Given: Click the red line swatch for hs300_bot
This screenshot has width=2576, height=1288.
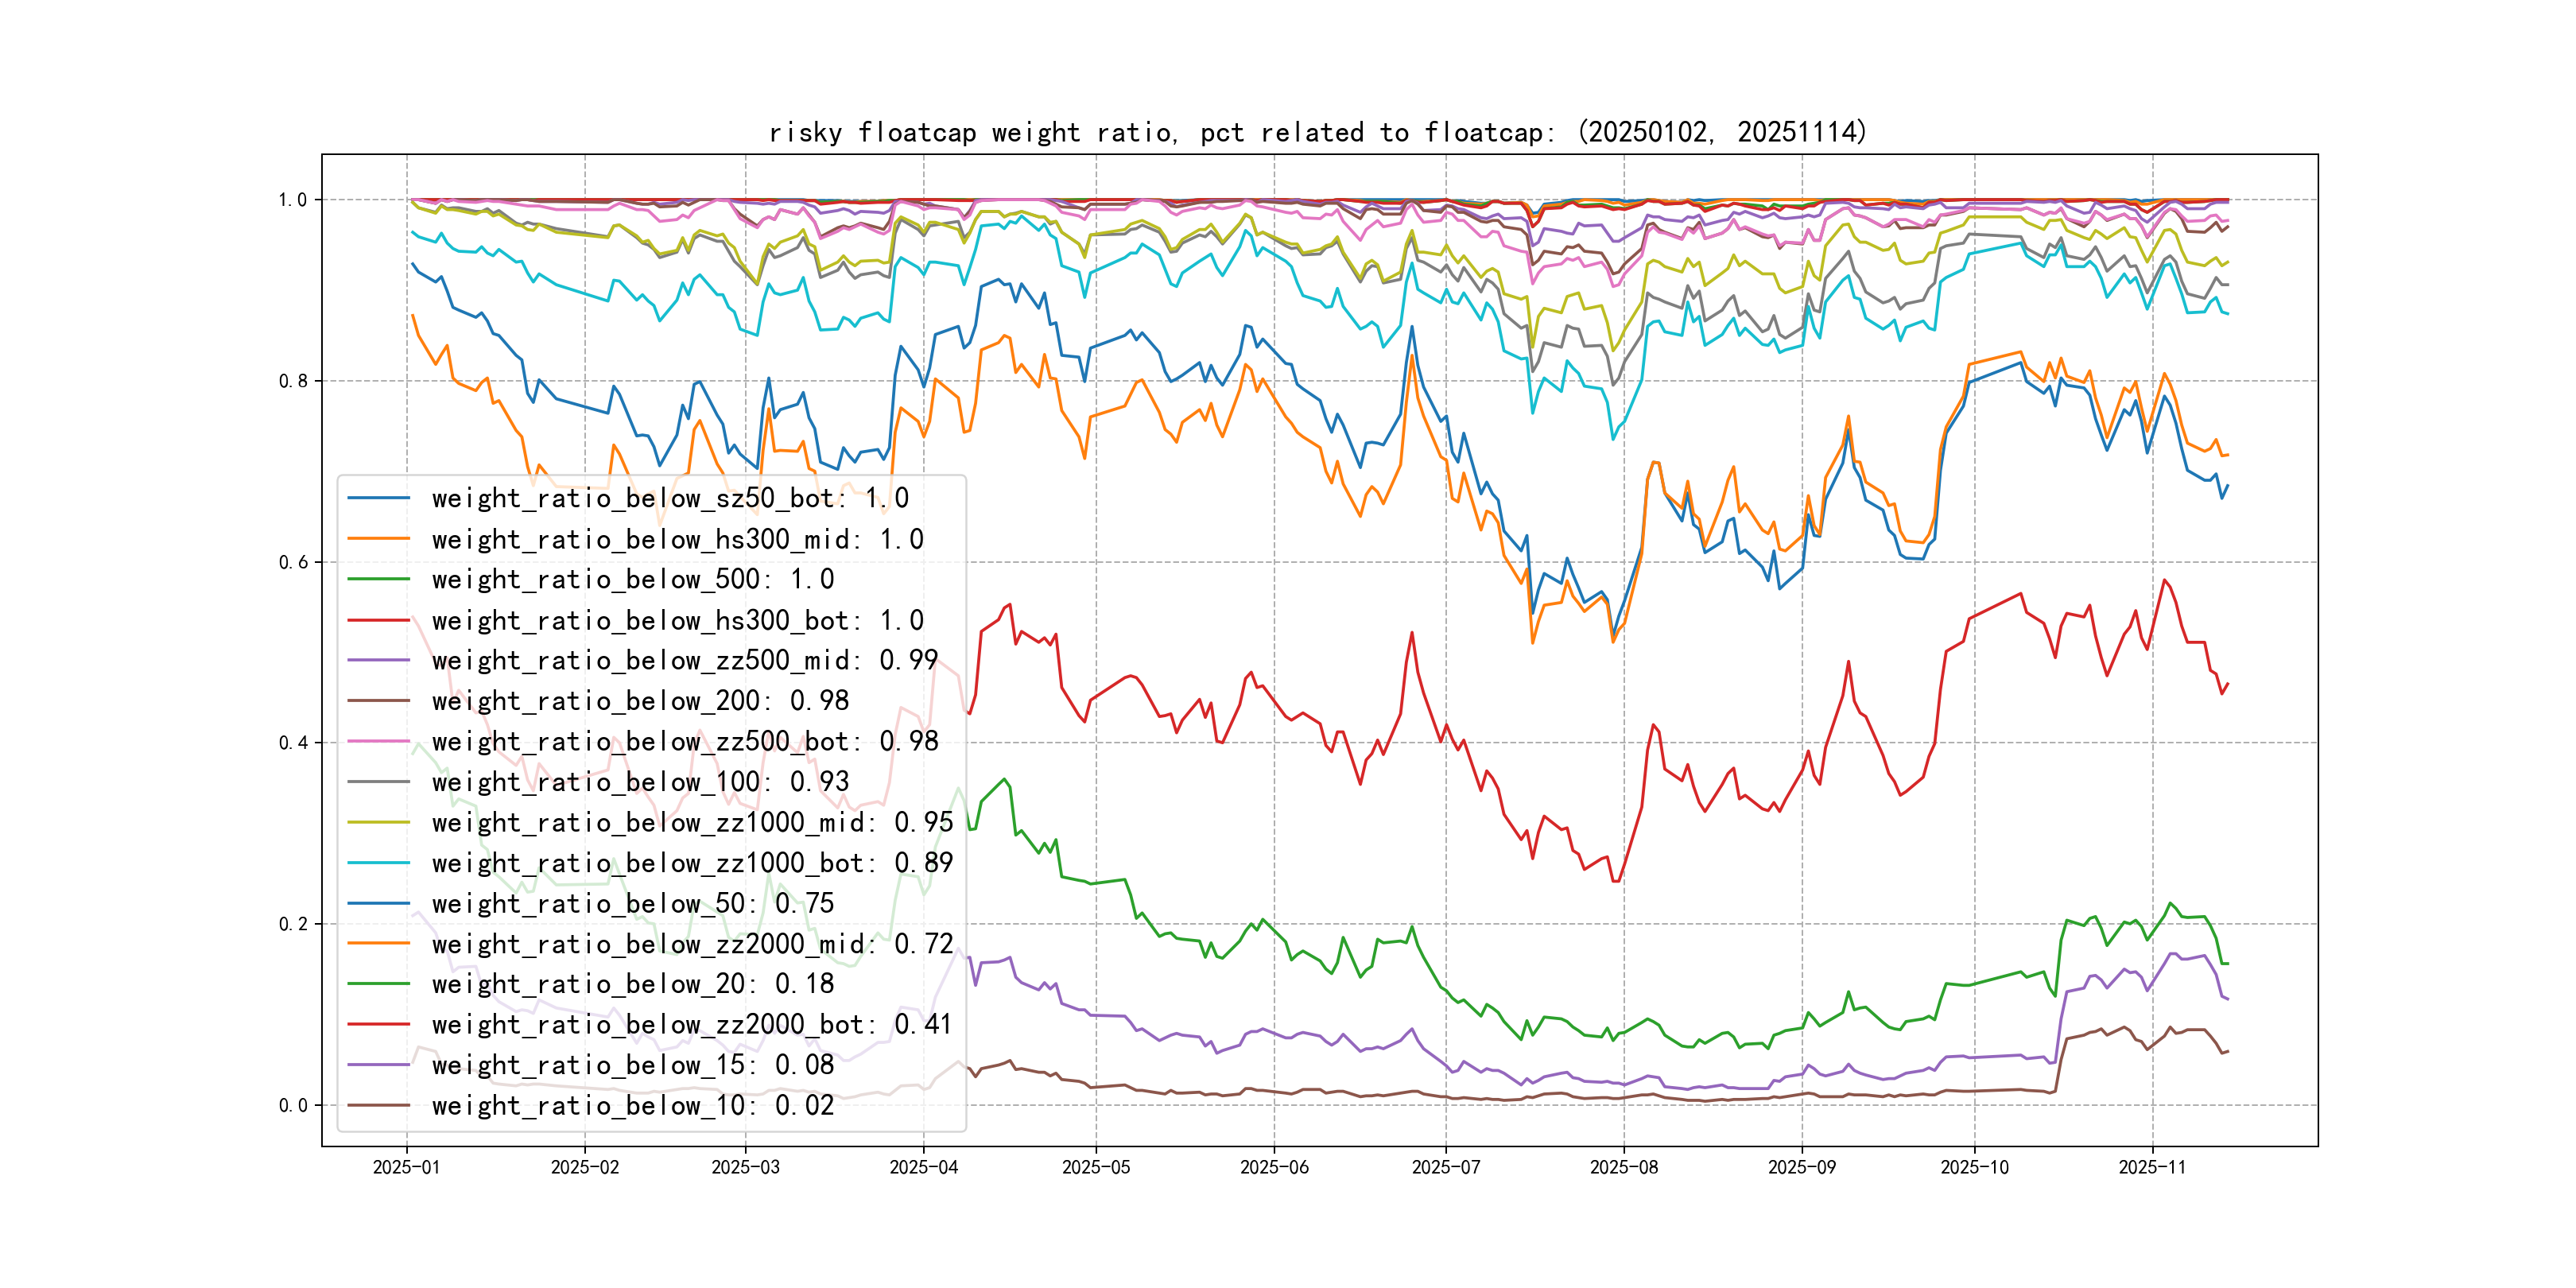Looking at the screenshot, I should 378,620.
